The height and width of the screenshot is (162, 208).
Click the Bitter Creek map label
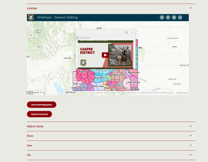98,86
